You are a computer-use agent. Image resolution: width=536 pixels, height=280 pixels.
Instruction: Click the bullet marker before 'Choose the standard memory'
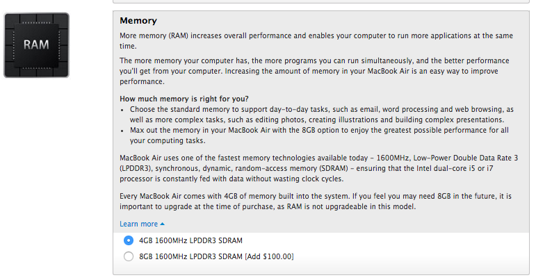point(123,110)
